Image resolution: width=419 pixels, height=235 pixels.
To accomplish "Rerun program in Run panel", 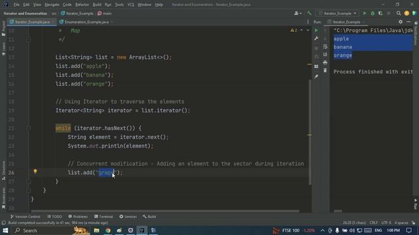I will [x=316, y=31].
